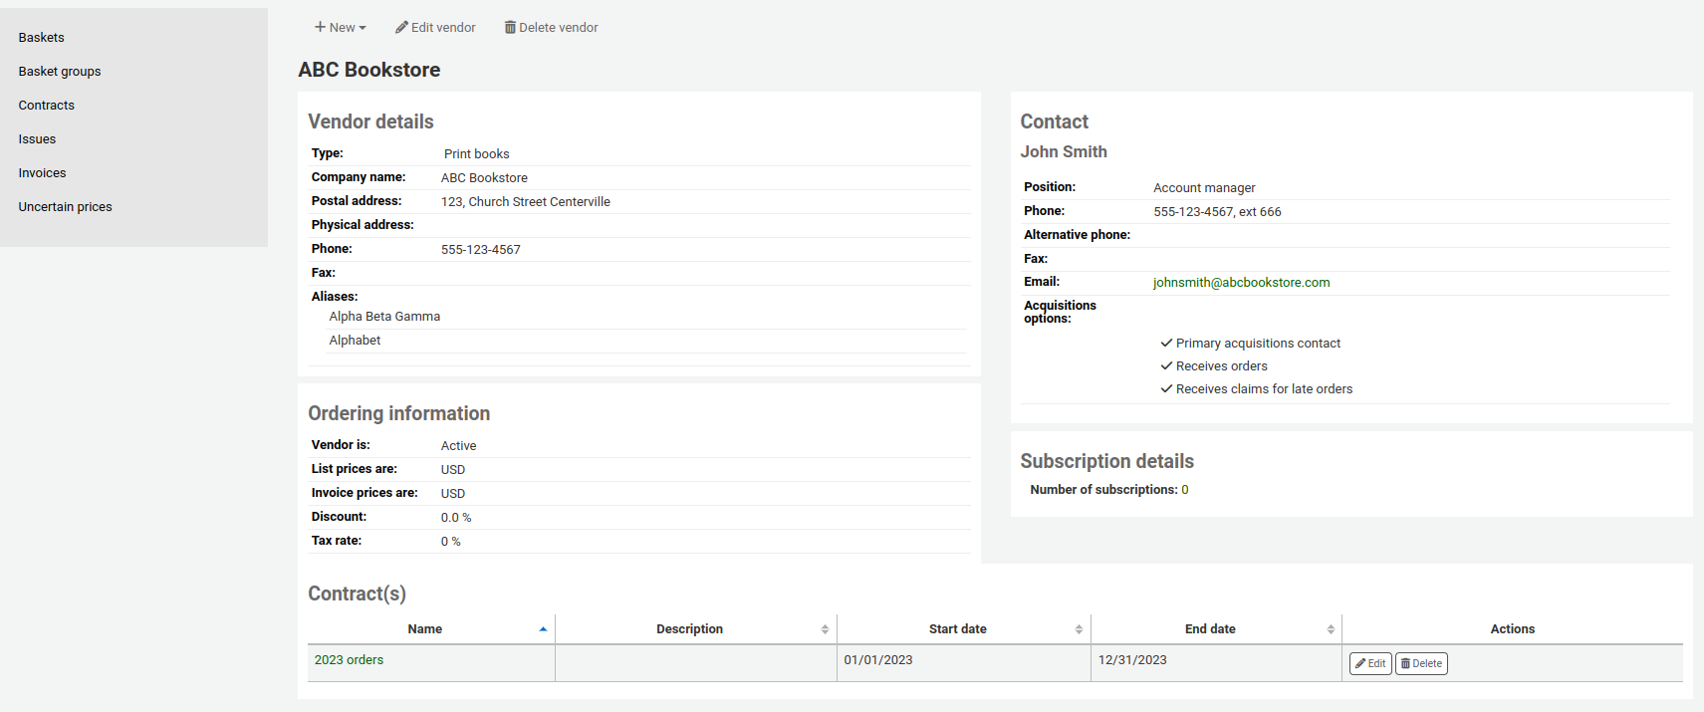The height and width of the screenshot is (712, 1704).
Task: Click the Actions column header
Action: 1512,629
